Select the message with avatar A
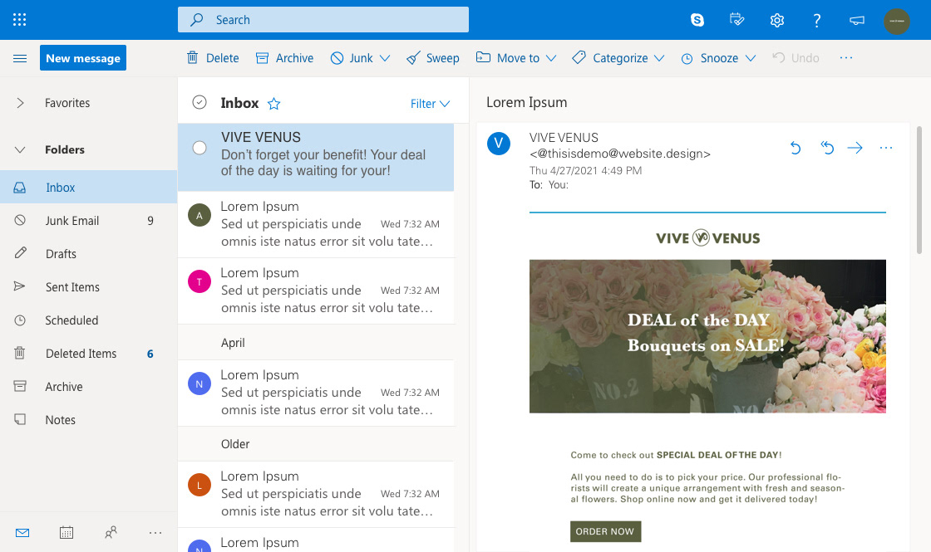931x552 pixels. 316,224
